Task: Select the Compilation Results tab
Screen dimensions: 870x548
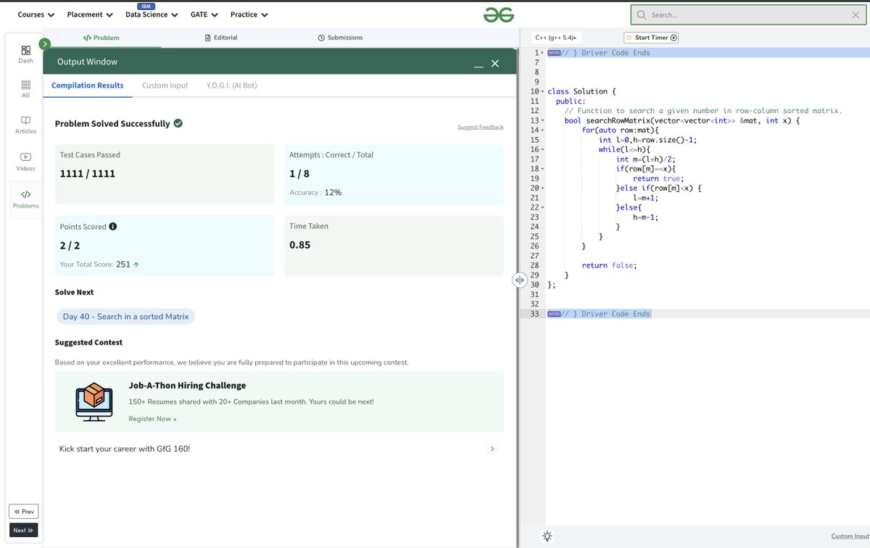Action: pyautogui.click(x=88, y=86)
